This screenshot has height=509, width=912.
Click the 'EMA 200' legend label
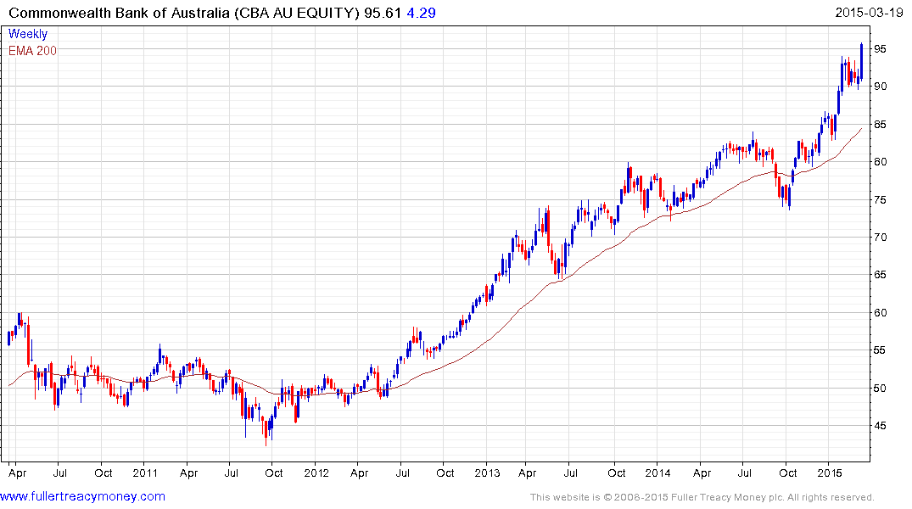pos(32,51)
